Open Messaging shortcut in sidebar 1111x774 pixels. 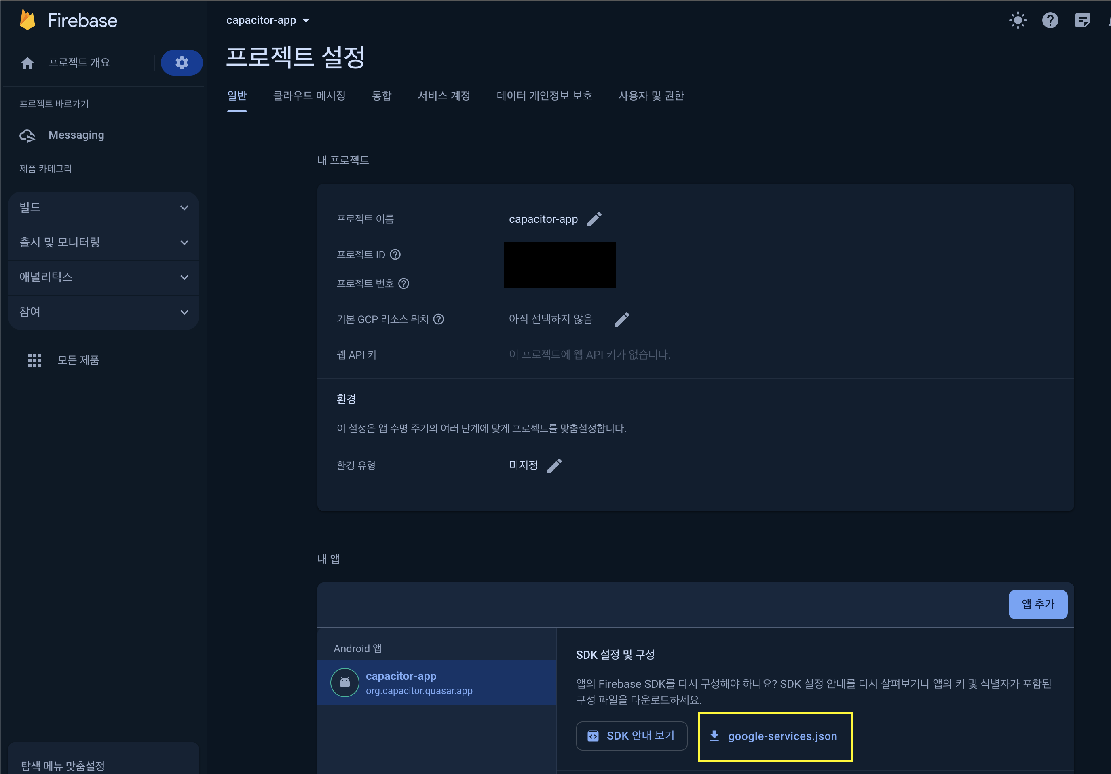point(76,135)
